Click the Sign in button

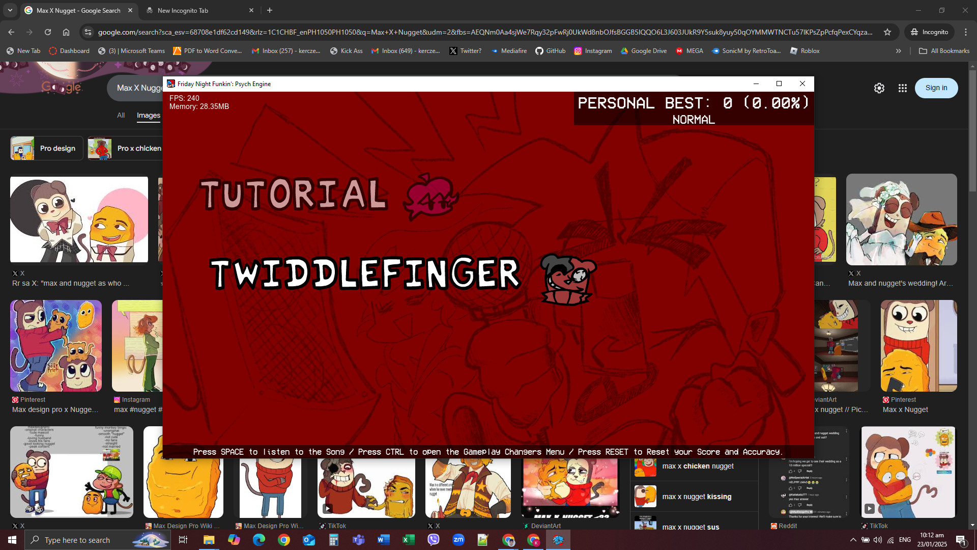936,88
